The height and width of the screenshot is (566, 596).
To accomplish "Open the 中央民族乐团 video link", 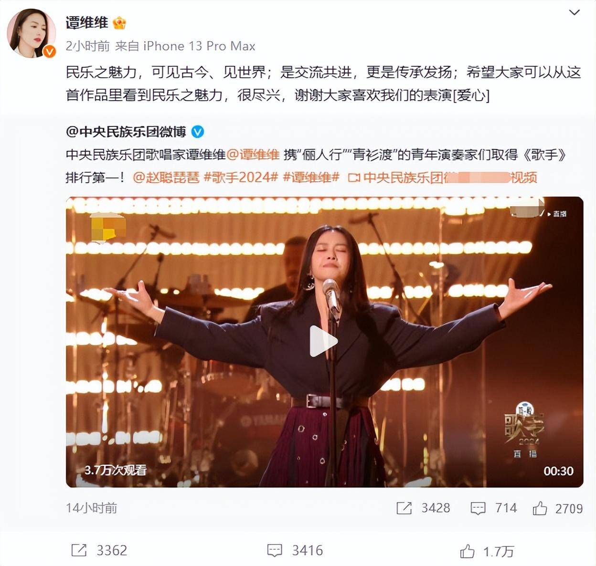I will pos(442,178).
